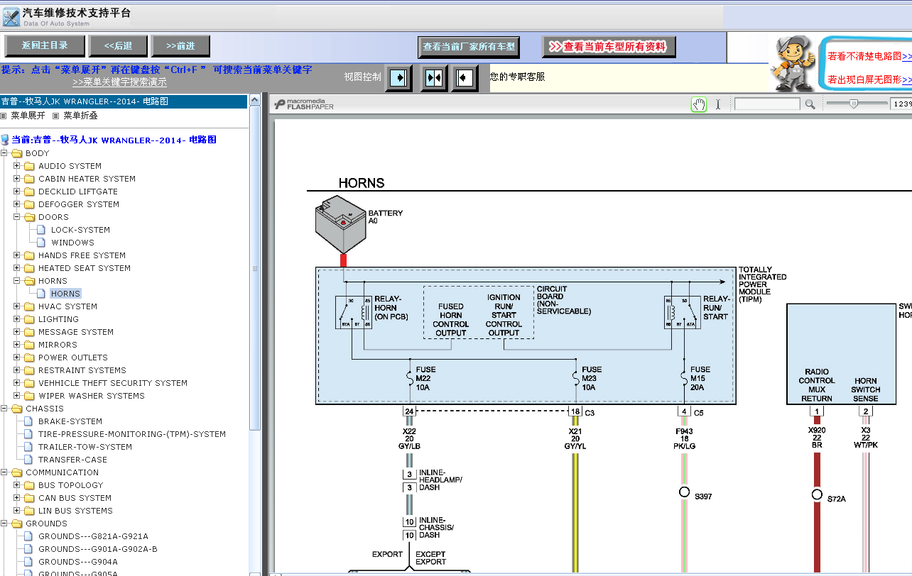Select the text selection cursor tool
Screen dimensions: 912x576
[717, 104]
